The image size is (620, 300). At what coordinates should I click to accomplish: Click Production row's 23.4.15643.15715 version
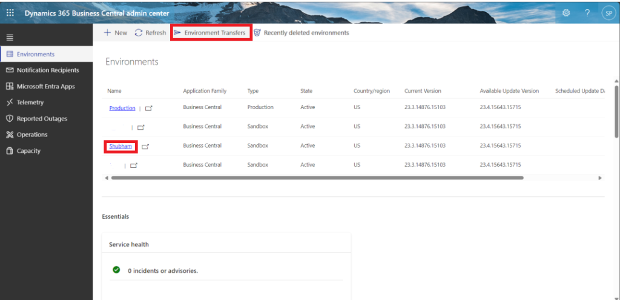click(500, 107)
